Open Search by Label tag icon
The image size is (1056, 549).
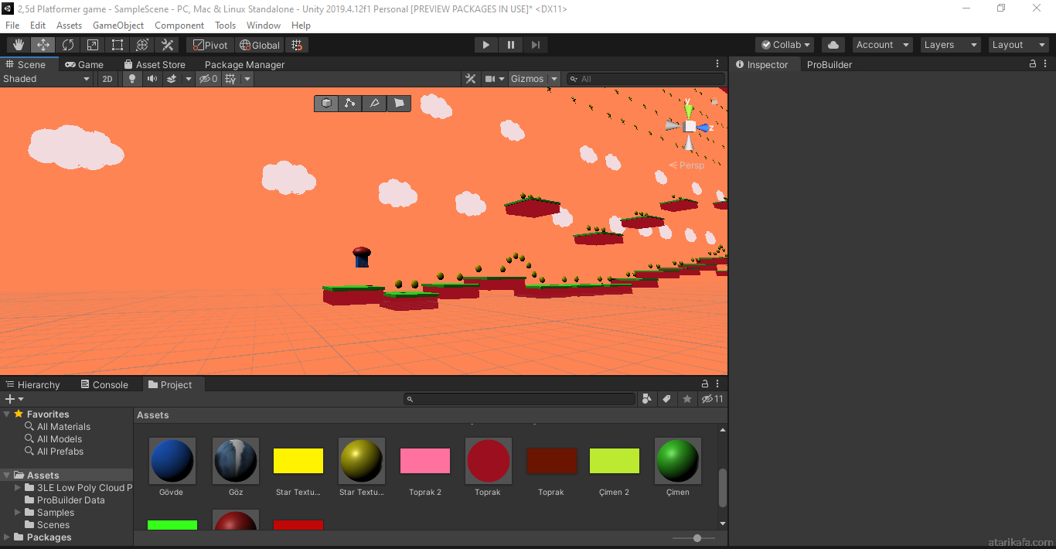coord(666,399)
